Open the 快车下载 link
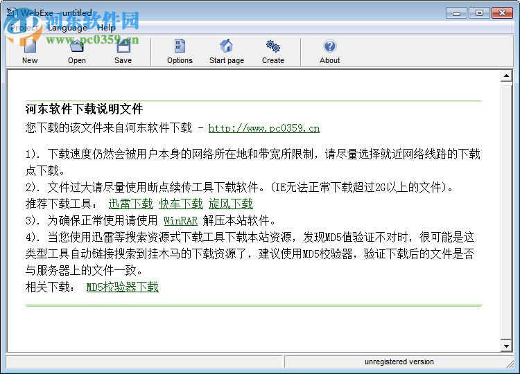 coord(181,204)
